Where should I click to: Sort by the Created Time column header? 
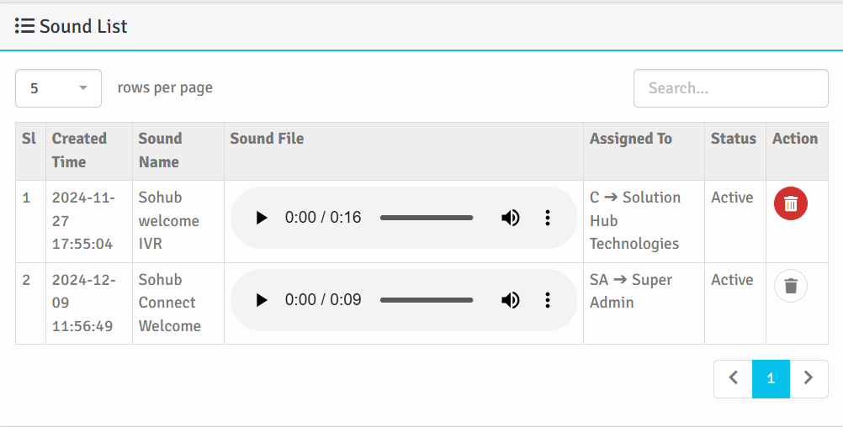[79, 150]
